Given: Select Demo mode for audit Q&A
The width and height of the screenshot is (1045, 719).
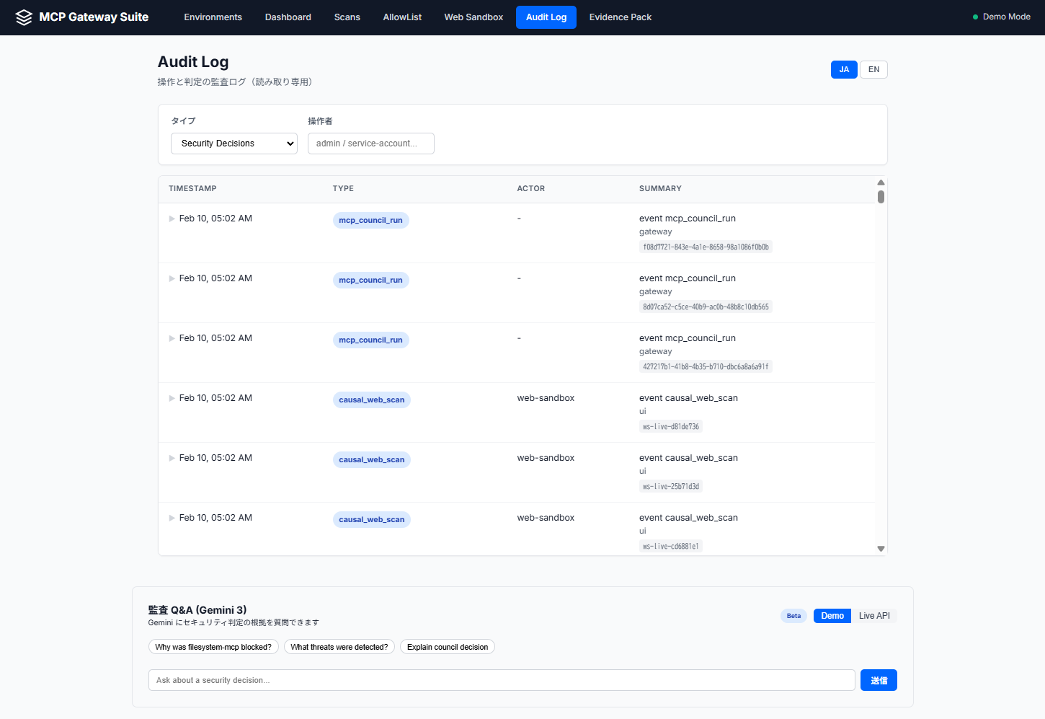Looking at the screenshot, I should point(832,616).
